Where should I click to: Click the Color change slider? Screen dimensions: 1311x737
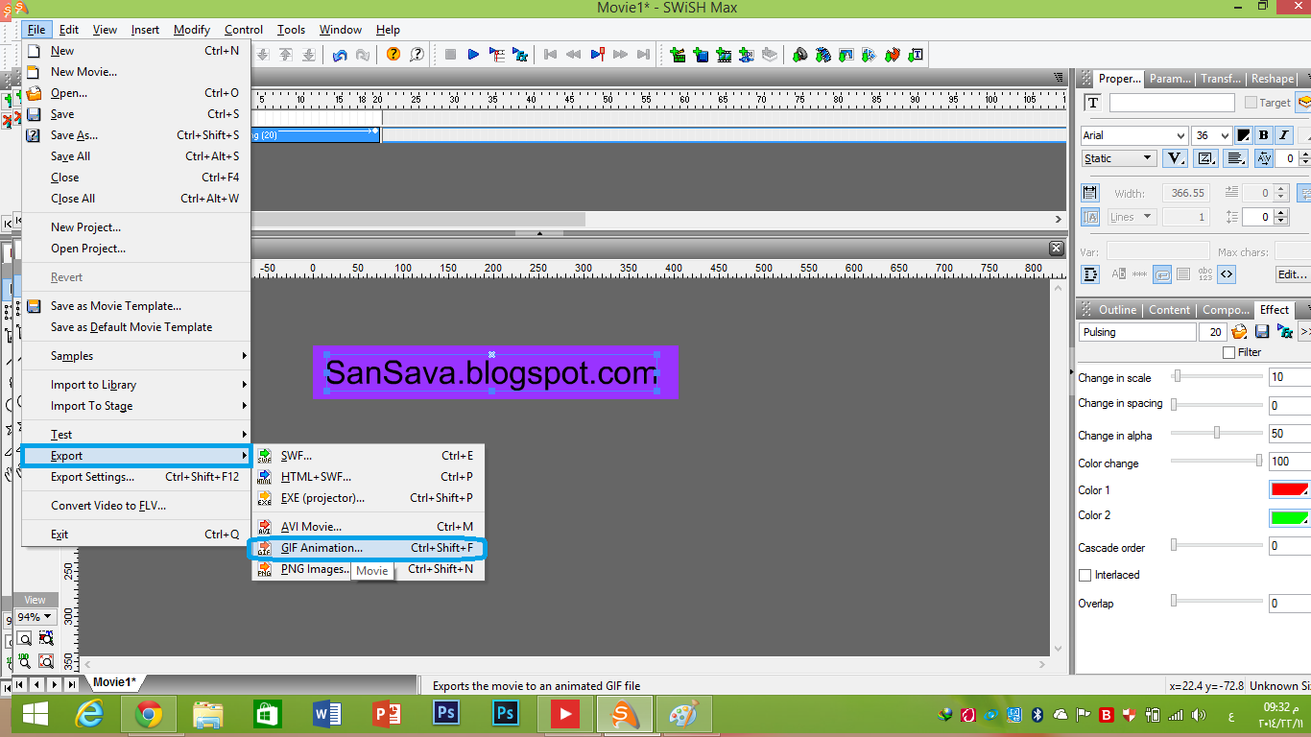pyautogui.click(x=1217, y=461)
